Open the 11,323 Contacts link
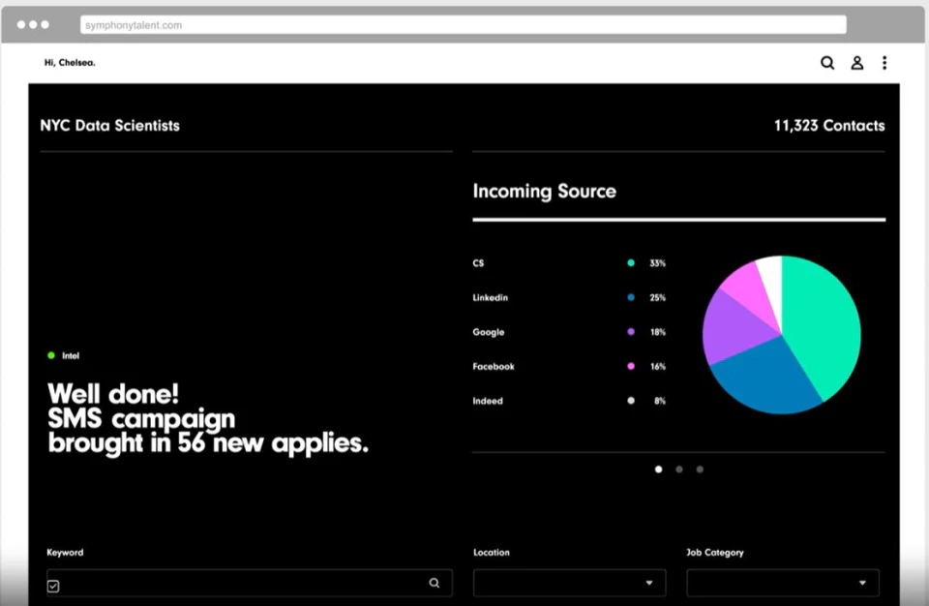The image size is (929, 606). tap(828, 126)
